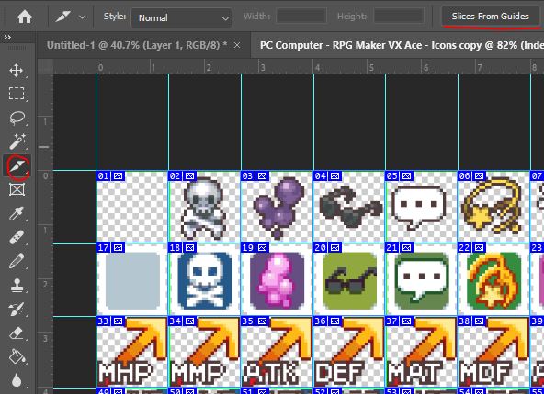Image resolution: width=544 pixels, height=394 pixels.
Task: Select the Paint Bucket tool
Action: click(x=17, y=356)
